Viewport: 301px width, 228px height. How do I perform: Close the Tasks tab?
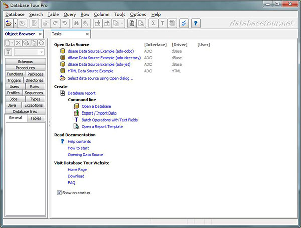point(87,34)
